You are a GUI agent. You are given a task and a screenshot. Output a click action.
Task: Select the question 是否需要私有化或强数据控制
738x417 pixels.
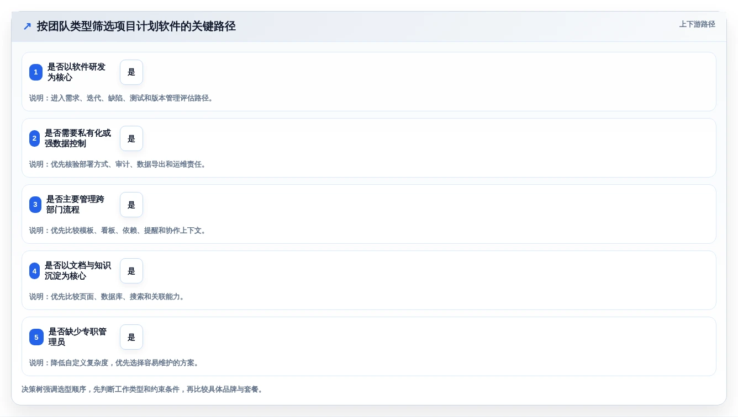tap(78, 138)
